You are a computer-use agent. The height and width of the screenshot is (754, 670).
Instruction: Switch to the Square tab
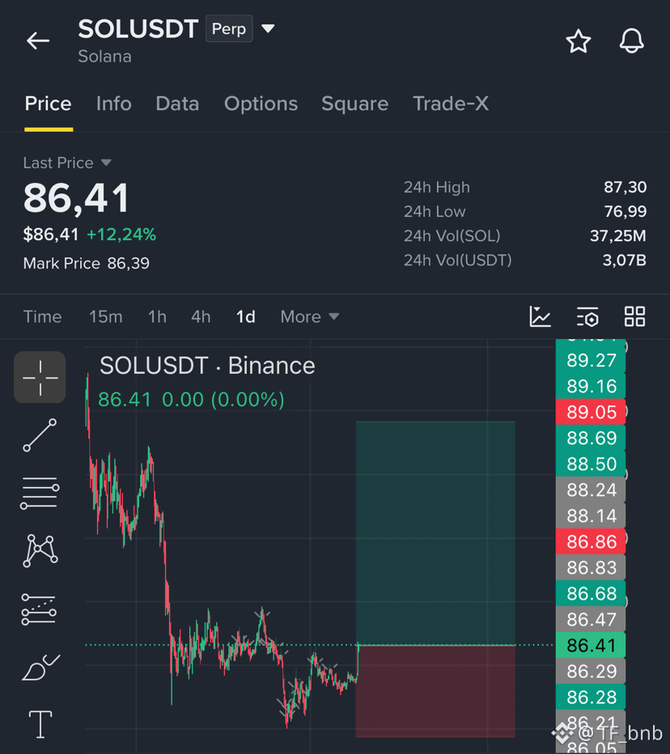pos(355,104)
